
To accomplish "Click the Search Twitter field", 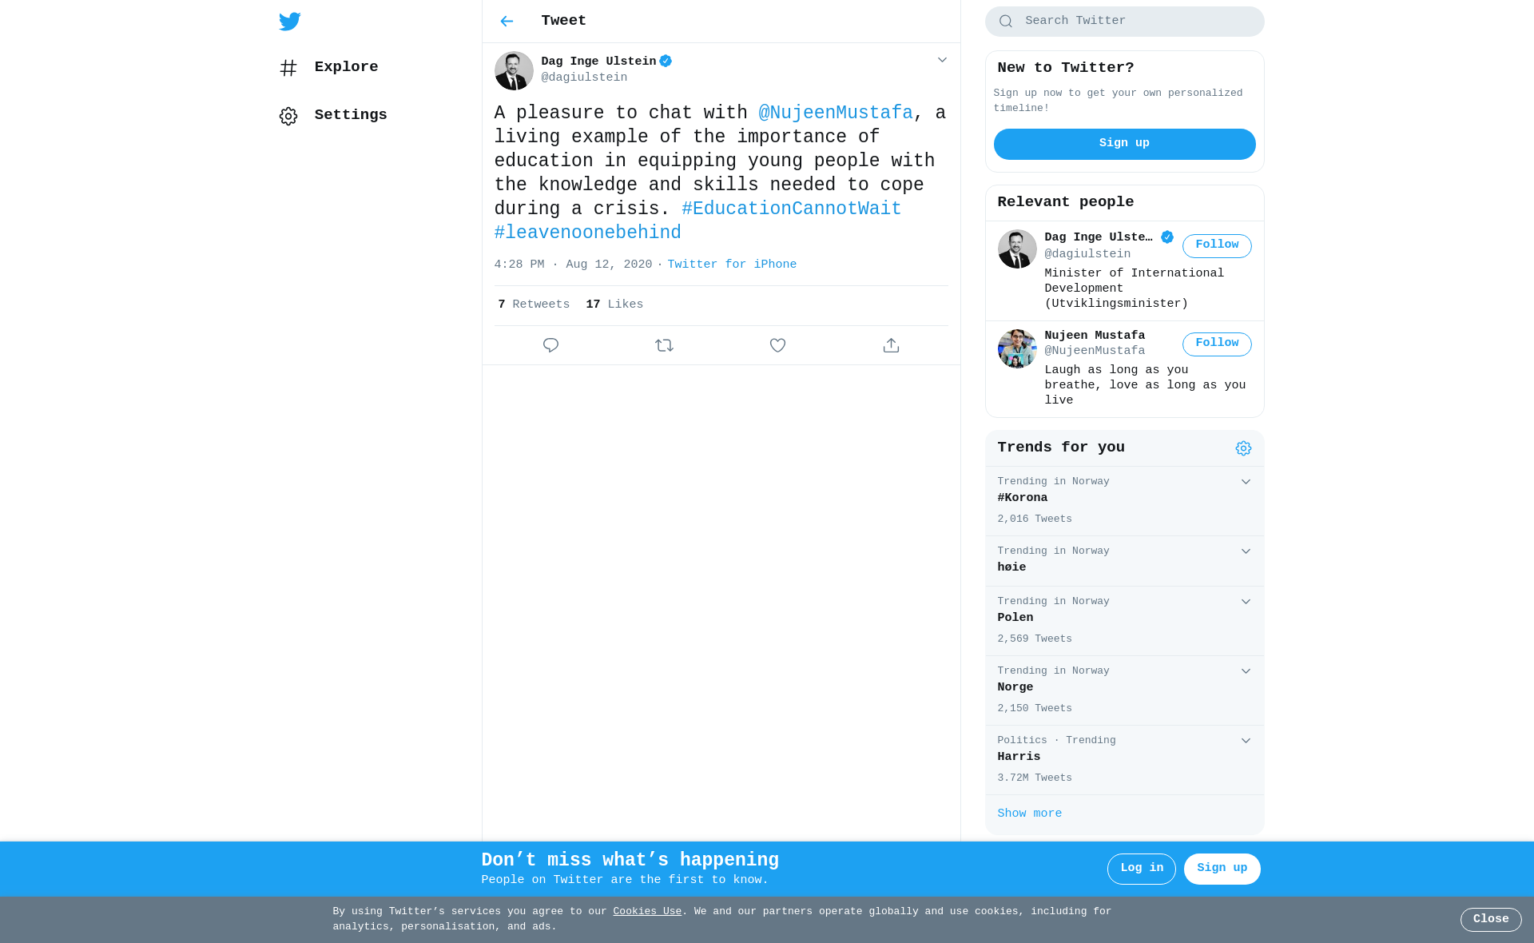I will click(x=1124, y=22).
